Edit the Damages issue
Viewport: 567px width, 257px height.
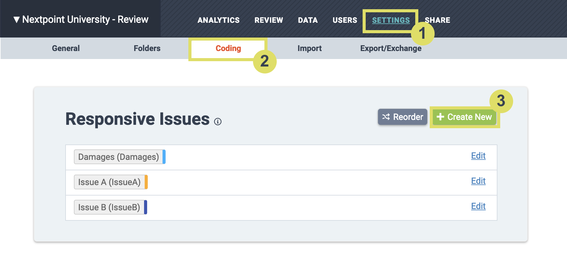[x=478, y=156]
